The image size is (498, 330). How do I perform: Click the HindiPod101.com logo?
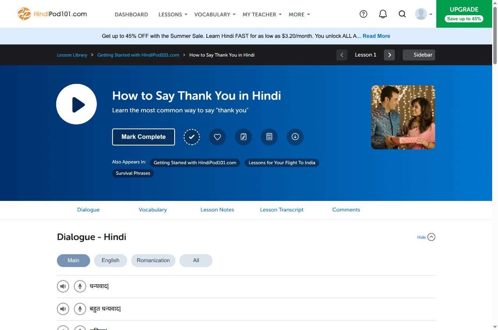pos(52,14)
